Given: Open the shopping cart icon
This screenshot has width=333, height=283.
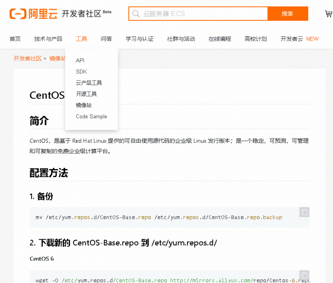Looking at the screenshot, I should (x=329, y=14).
